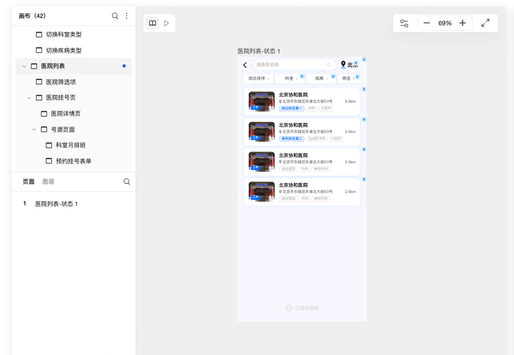Click the lightning badge beside the second hospital card
The width and height of the screenshot is (514, 355).
tap(364, 119)
